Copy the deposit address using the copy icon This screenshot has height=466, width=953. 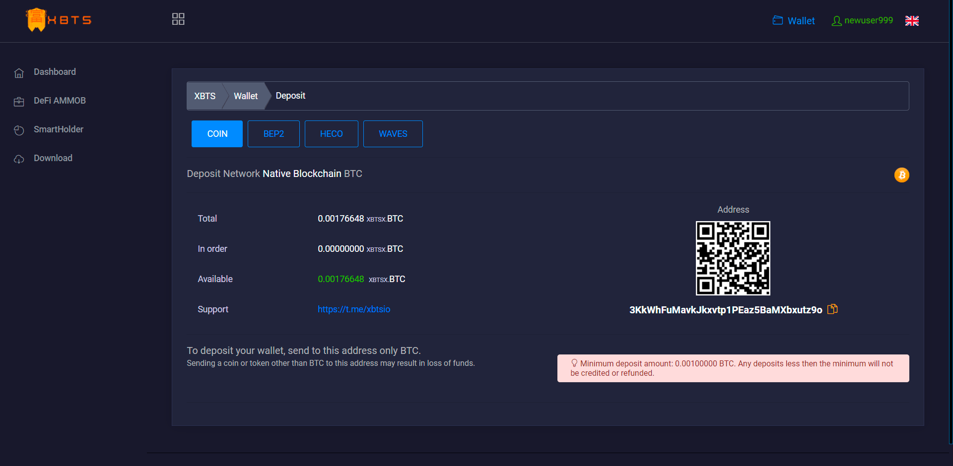click(832, 308)
